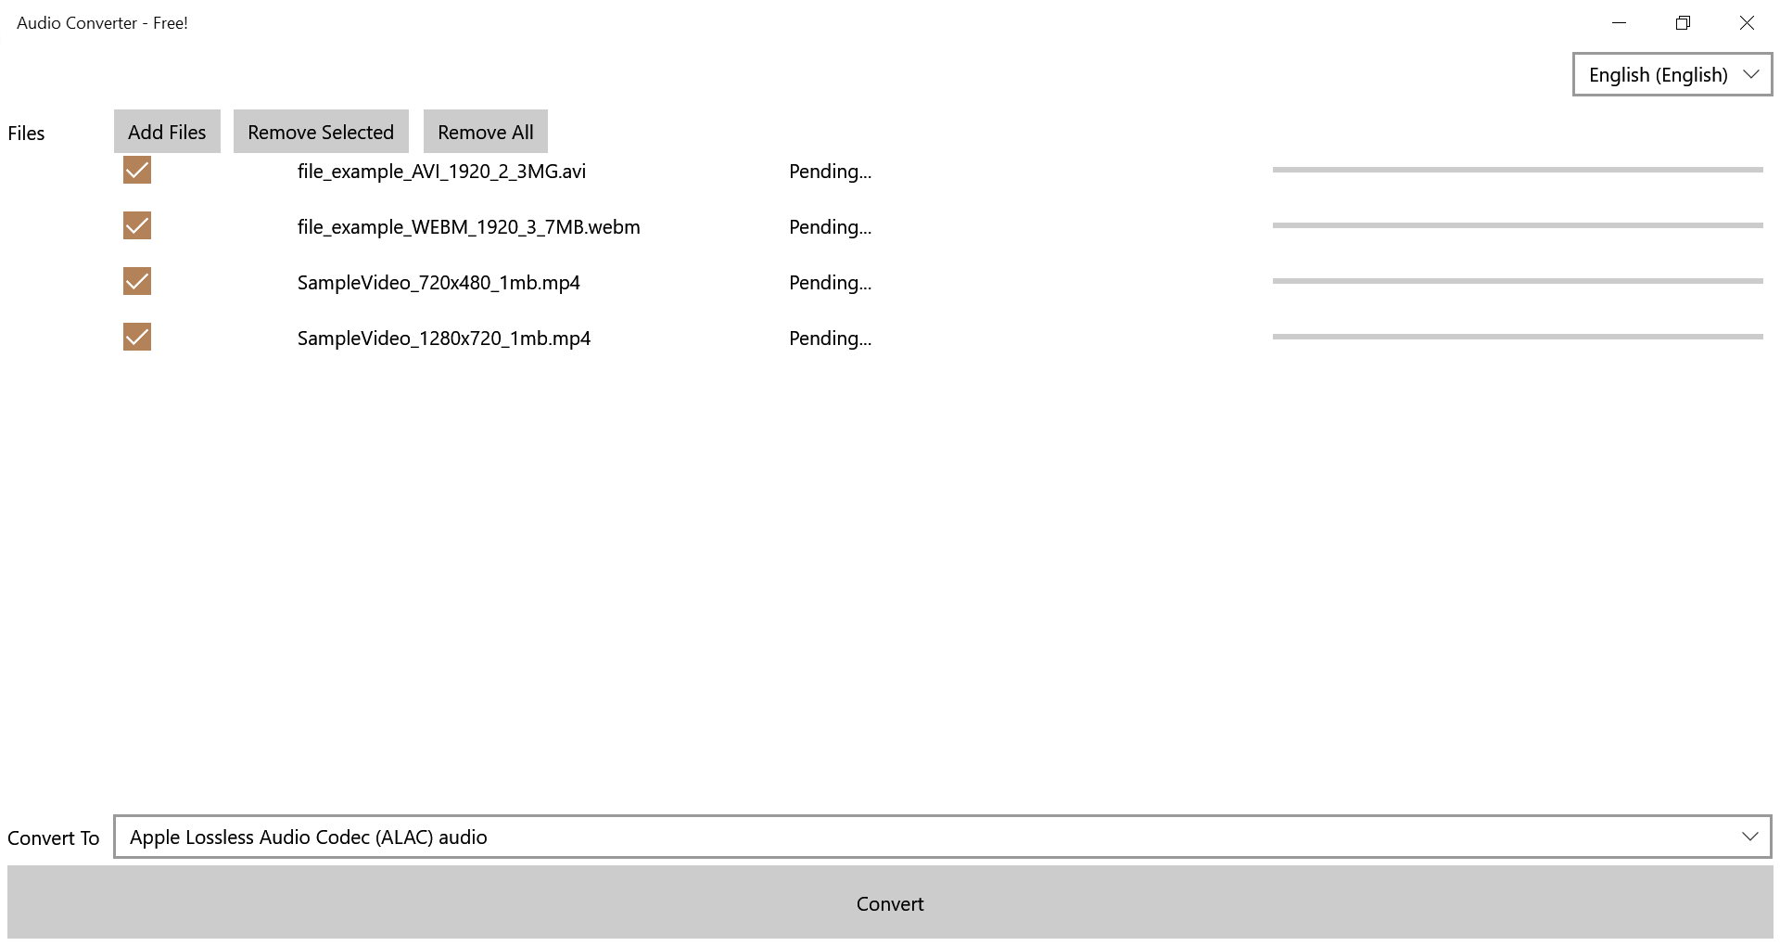Uncheck the file_example_AVI_1920_2_3MG.avi checkbox

pos(137,171)
